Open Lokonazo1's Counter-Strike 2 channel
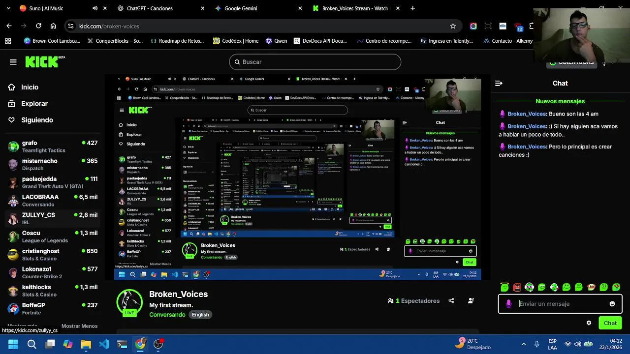 click(53, 273)
